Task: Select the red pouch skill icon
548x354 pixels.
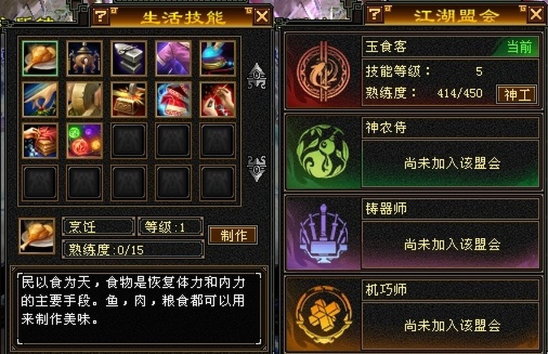Action: point(173,100)
